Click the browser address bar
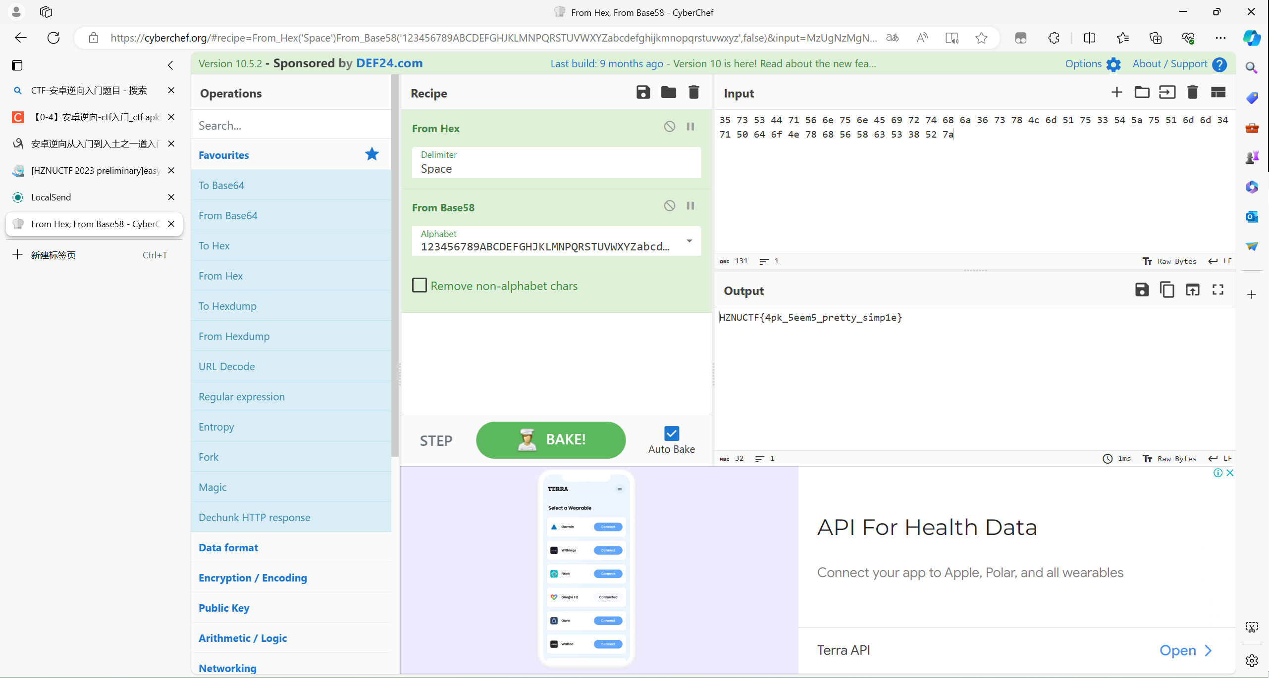The width and height of the screenshot is (1269, 678). click(x=493, y=38)
